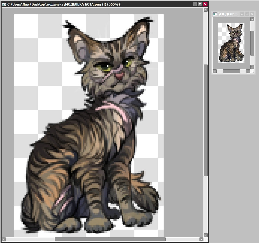Click the small window title \МОДЕЛЬ...
This screenshot has width=259, height=243.
pos(228,14)
